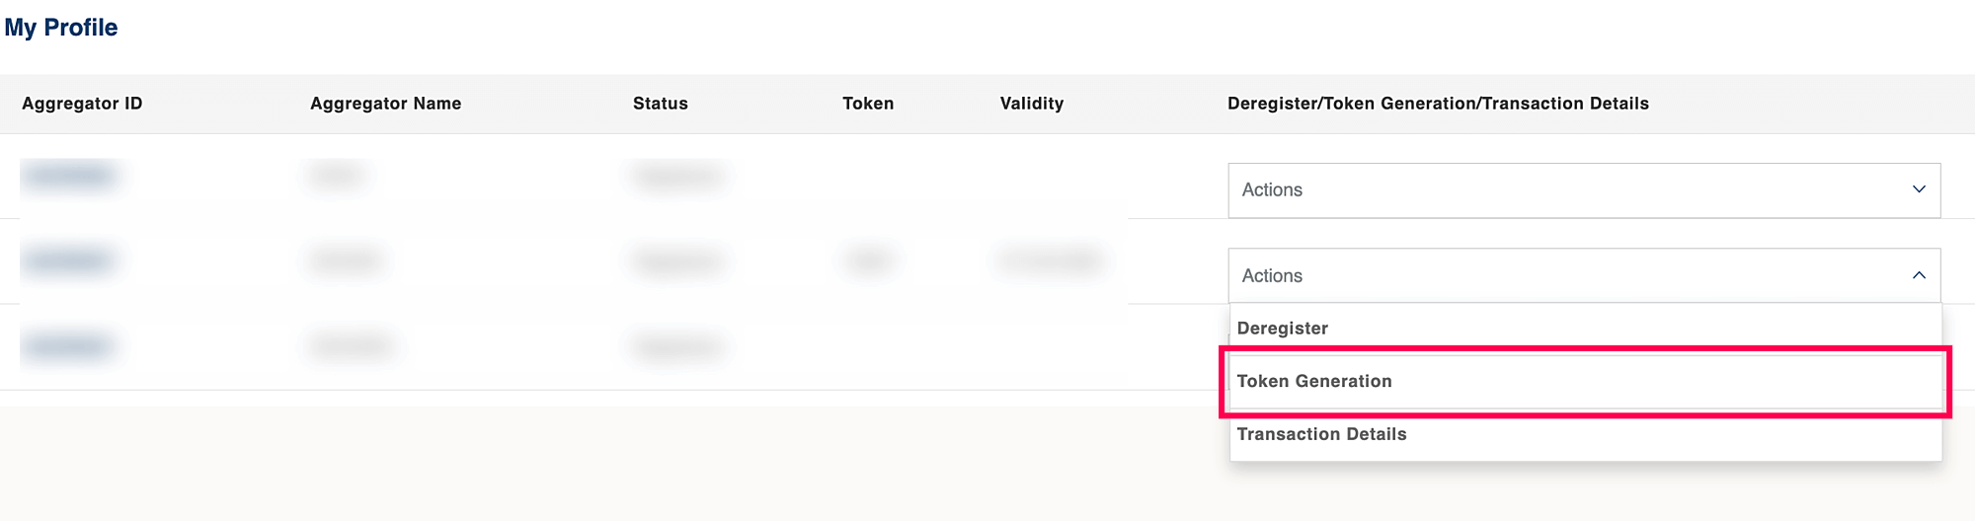The height and width of the screenshot is (521, 1975).
Task: Click the Validity column header
Action: tap(1031, 104)
